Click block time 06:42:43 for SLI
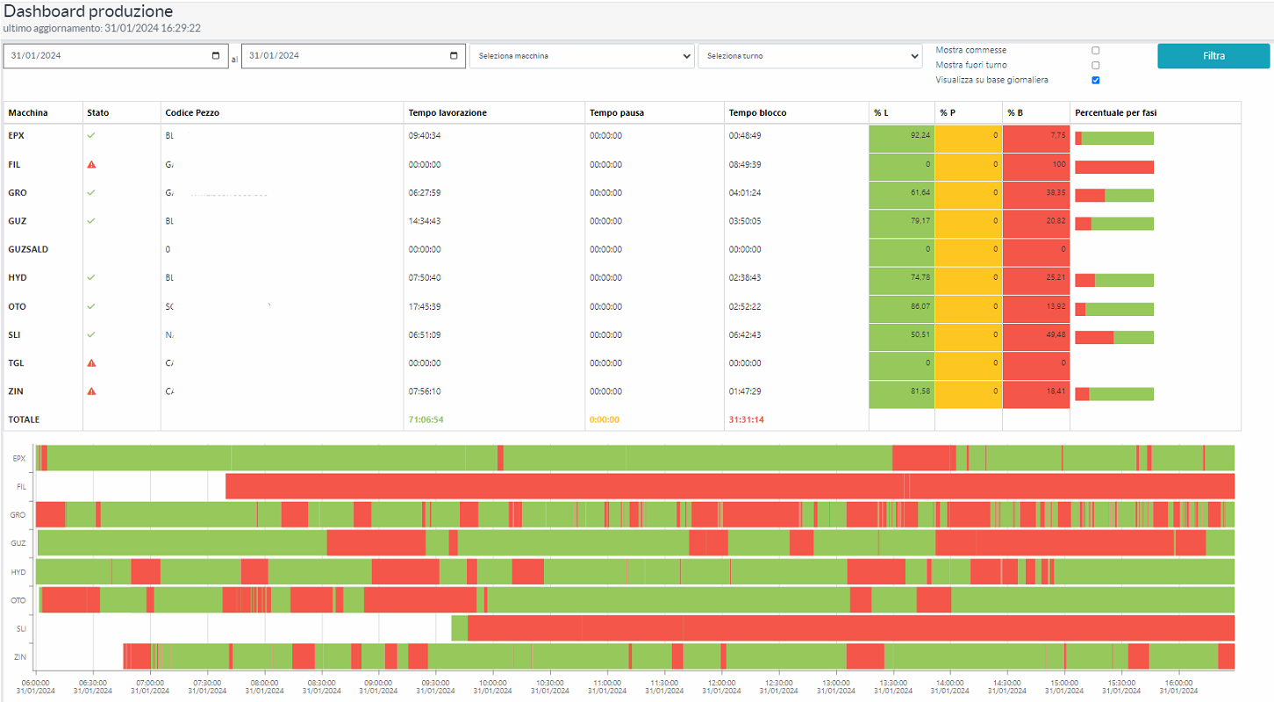 tap(745, 334)
